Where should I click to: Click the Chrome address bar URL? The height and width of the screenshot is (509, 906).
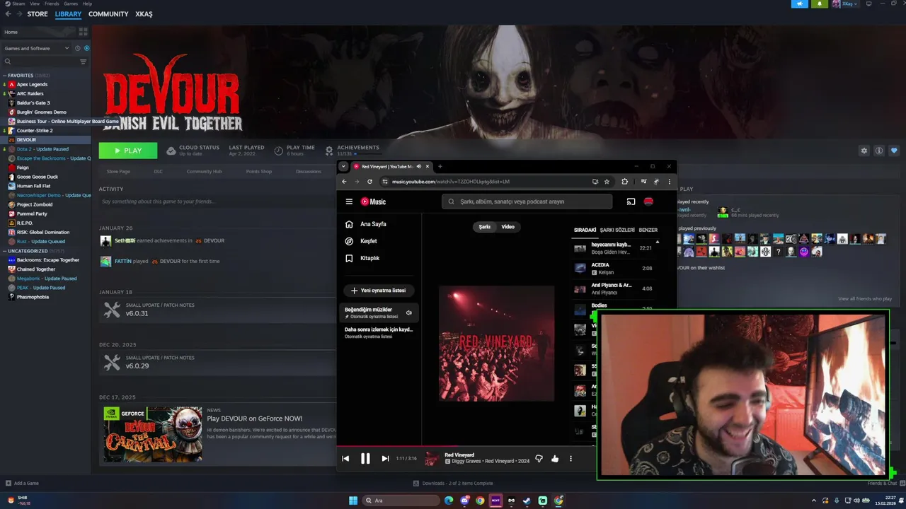click(451, 182)
